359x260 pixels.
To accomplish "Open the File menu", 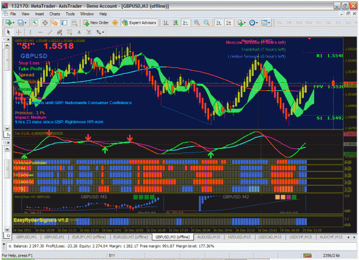I will [13, 14].
